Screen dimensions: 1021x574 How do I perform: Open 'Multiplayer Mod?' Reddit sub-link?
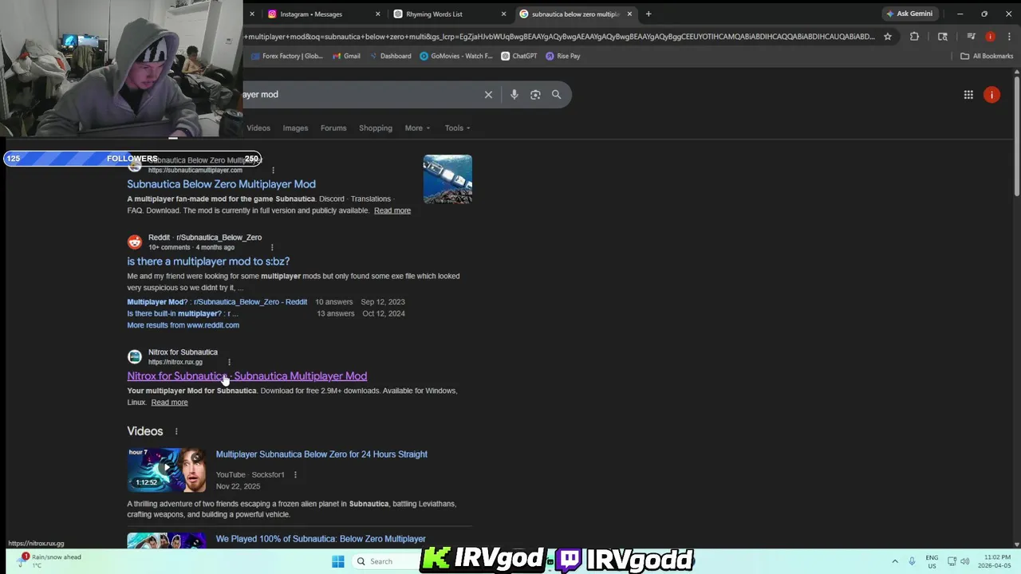[217, 302]
